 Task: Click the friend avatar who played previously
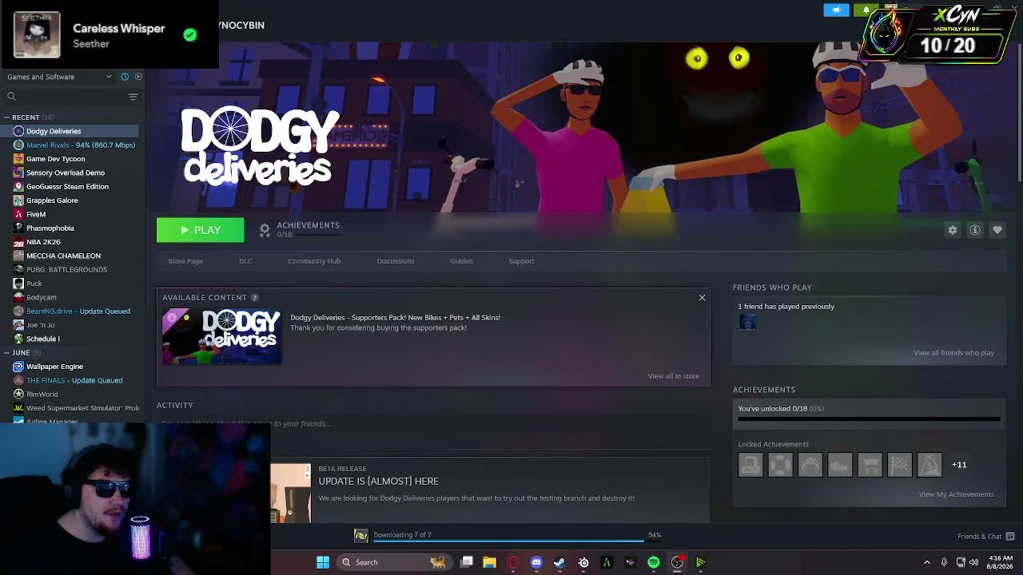point(747,323)
